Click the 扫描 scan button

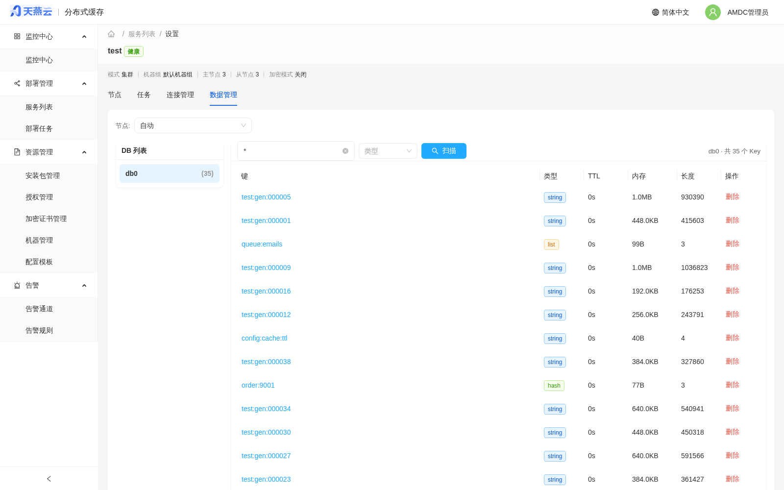[444, 151]
